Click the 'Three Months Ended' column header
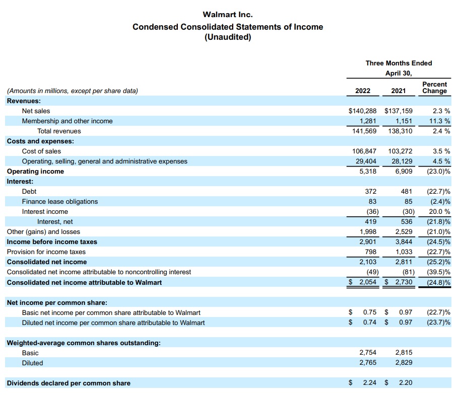Image resolution: width=458 pixels, height=399 pixels. pyautogui.click(x=399, y=63)
